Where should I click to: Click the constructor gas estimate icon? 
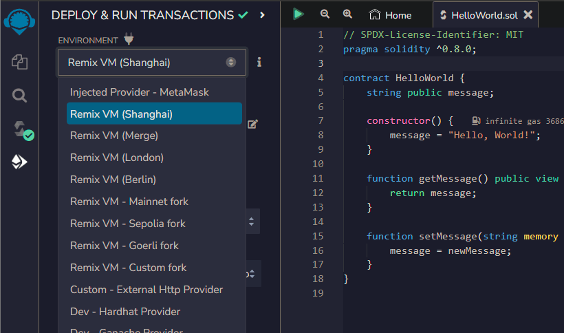point(476,121)
